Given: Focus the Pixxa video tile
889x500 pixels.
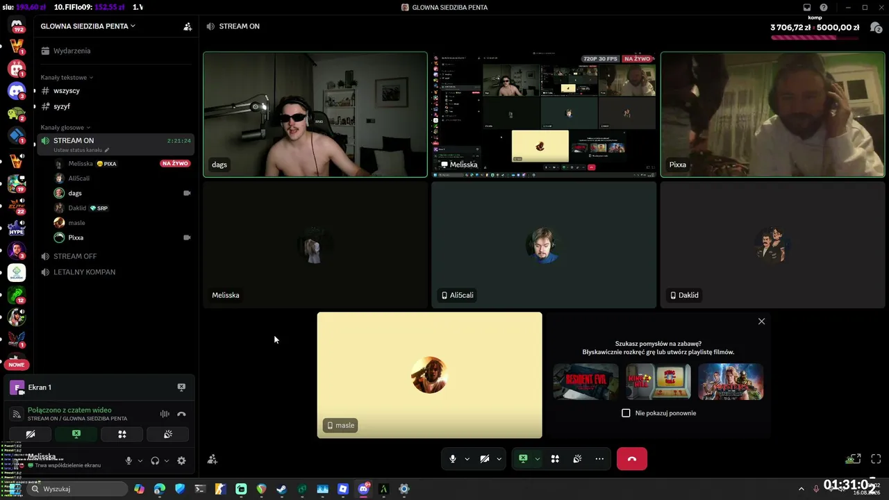Looking at the screenshot, I should pos(772,115).
